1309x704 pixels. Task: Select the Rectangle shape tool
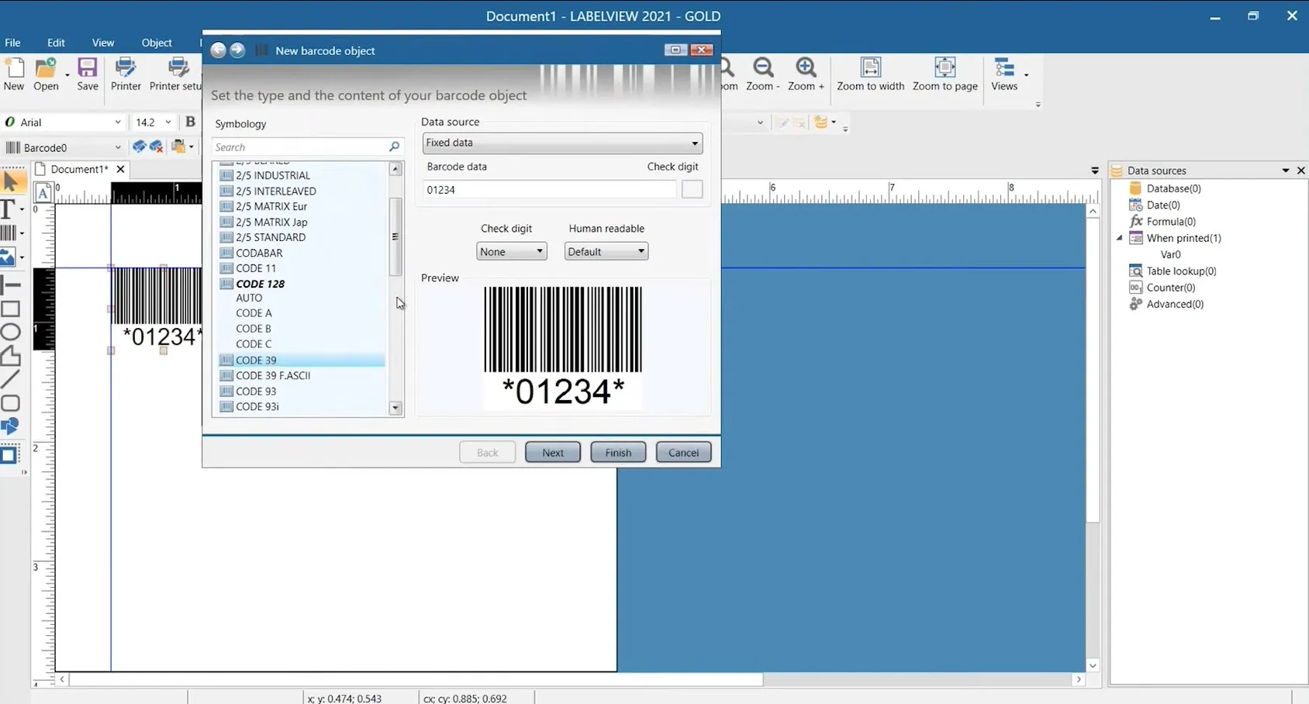click(10, 309)
